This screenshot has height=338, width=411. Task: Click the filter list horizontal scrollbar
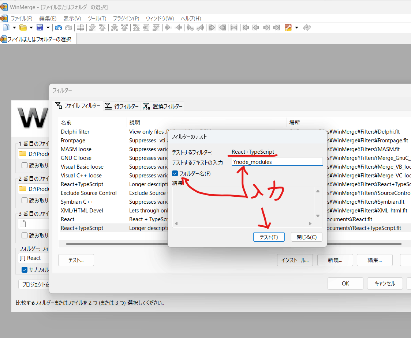[233, 243]
